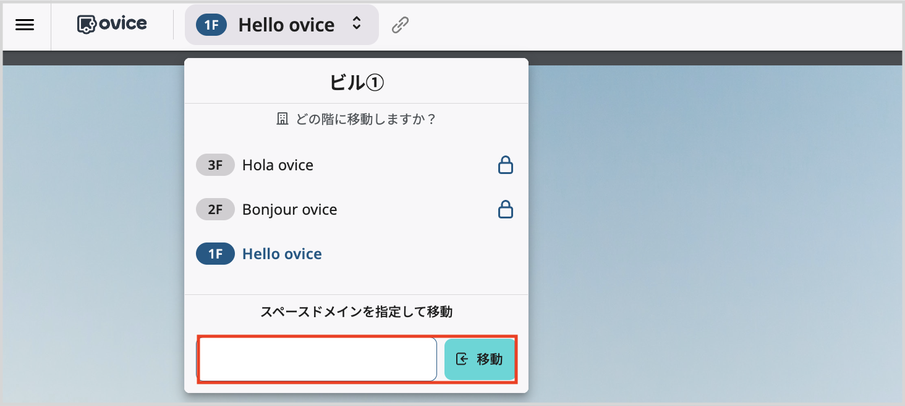Expand the floor selector chevron
This screenshot has width=905, height=406.
[356, 24]
